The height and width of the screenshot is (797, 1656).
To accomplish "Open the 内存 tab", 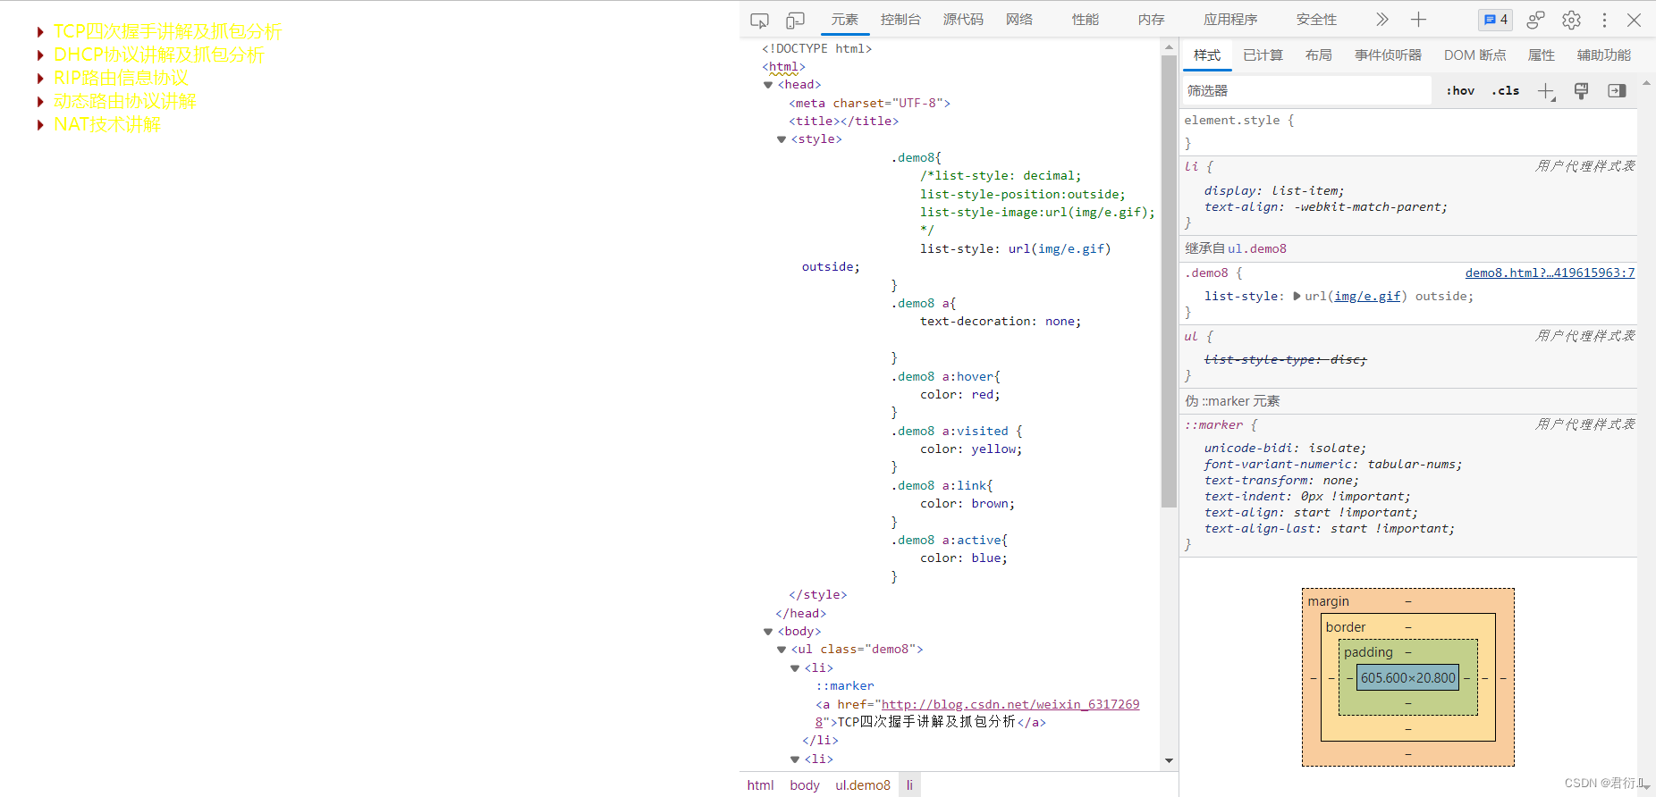I will (x=1152, y=20).
